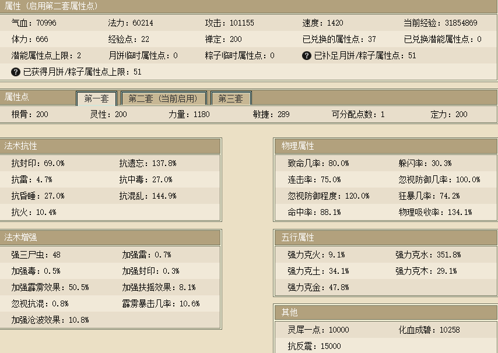Click the 强力克水 351.8% entry
This screenshot has width=498, height=353.
(x=427, y=255)
